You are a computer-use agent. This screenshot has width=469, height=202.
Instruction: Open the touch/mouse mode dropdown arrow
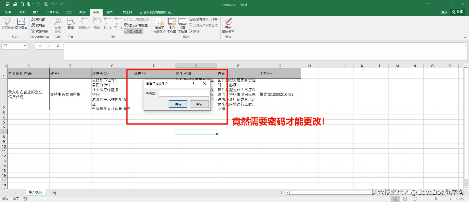click(x=33, y=4)
